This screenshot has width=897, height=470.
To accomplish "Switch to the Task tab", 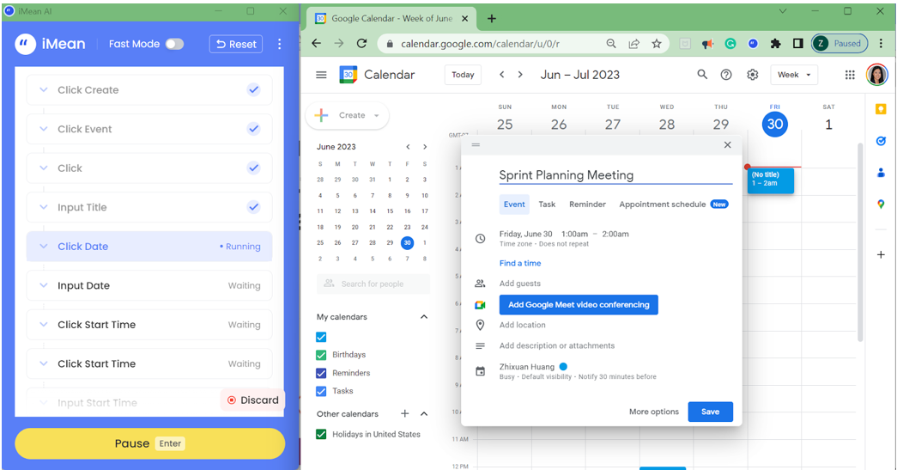I will pyautogui.click(x=547, y=204).
